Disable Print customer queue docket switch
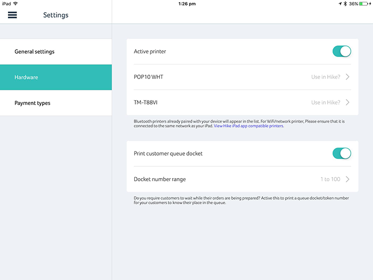Viewport: 373px width, 280px height. (x=342, y=154)
